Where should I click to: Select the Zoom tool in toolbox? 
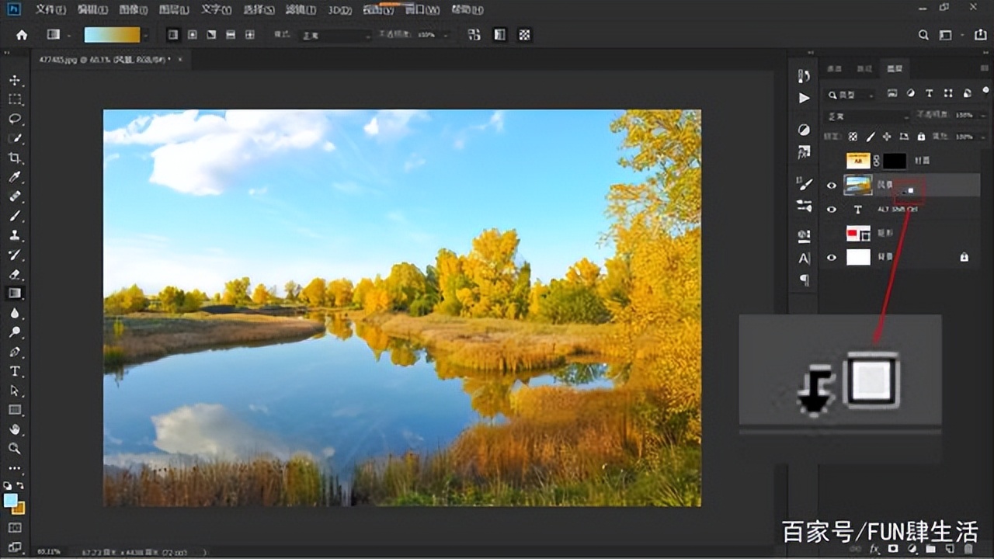(x=15, y=449)
